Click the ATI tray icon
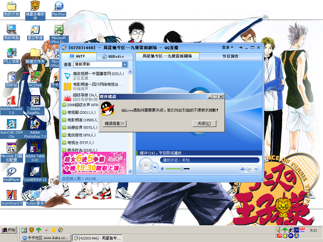The image size is (323, 242). tap(279, 236)
